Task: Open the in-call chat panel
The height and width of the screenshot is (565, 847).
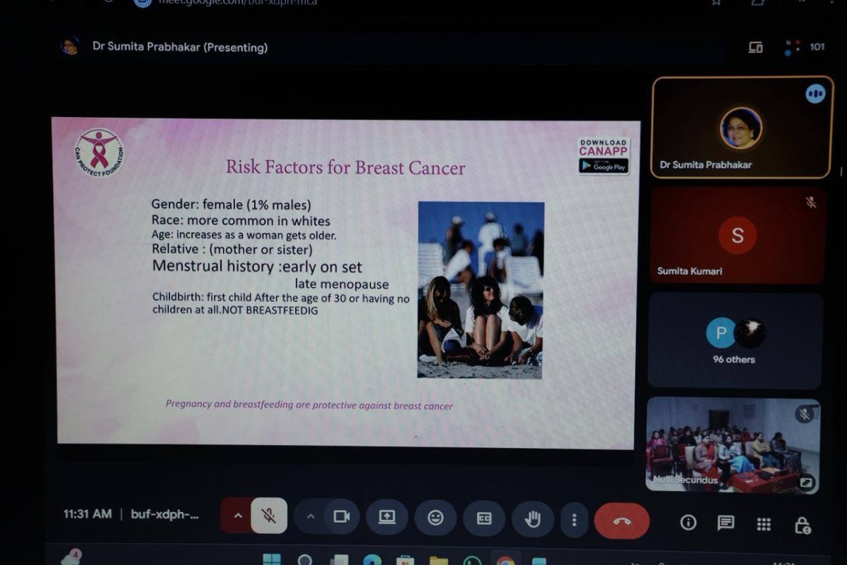Action: (x=726, y=523)
